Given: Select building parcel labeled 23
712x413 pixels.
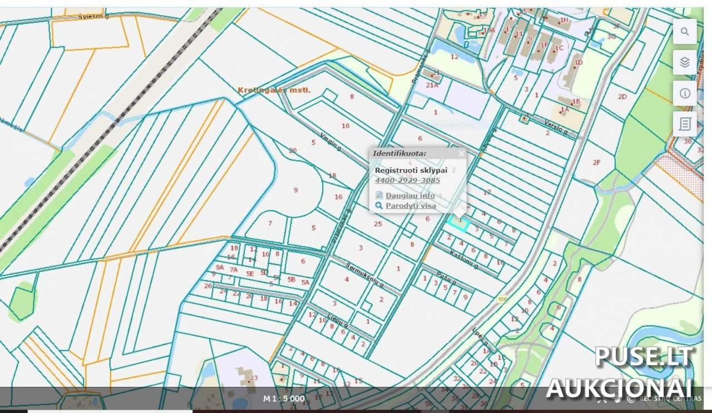Looking at the screenshot, I should [254, 378].
